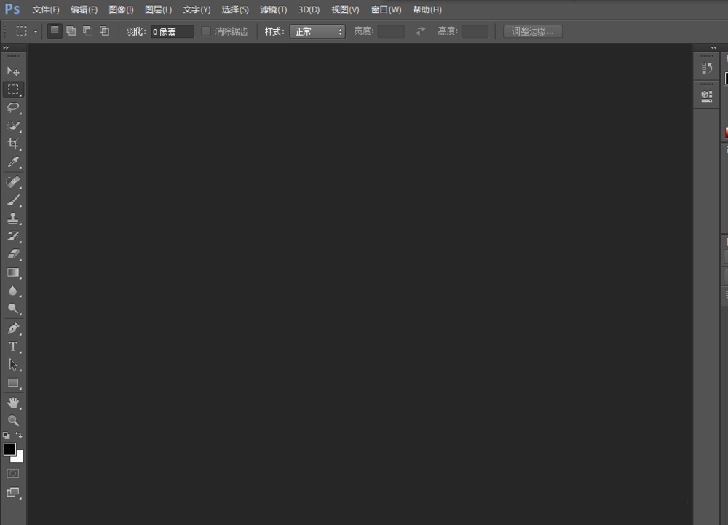
Task: Change screen mode button
Action: point(13,492)
